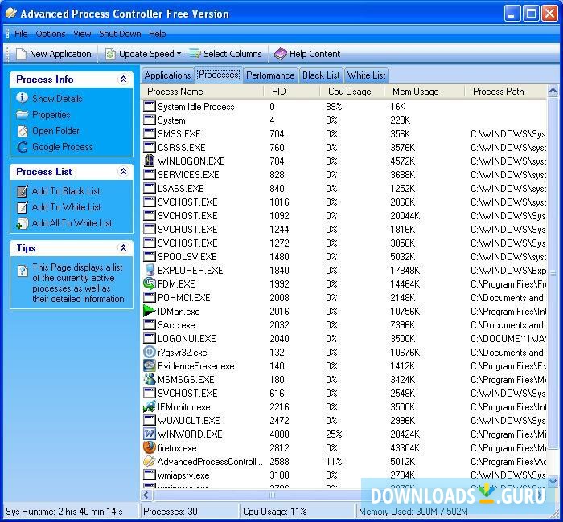Click the Google Process link
This screenshot has height=522, width=563.
(x=63, y=147)
